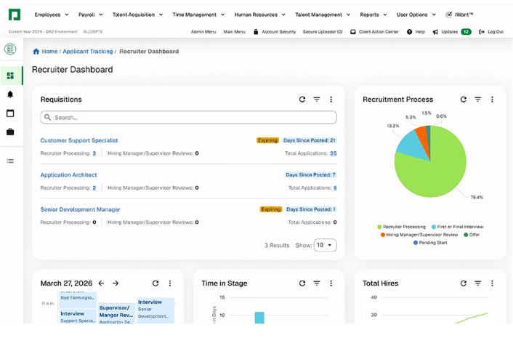This screenshot has height=338, width=513.
Task: Click the orange pie chart slice
Action: pyautogui.click(x=423, y=137)
